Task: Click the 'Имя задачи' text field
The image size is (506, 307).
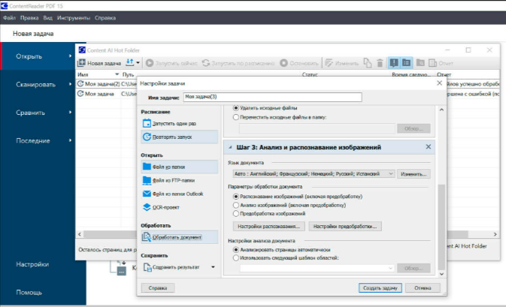Action: 272,97
